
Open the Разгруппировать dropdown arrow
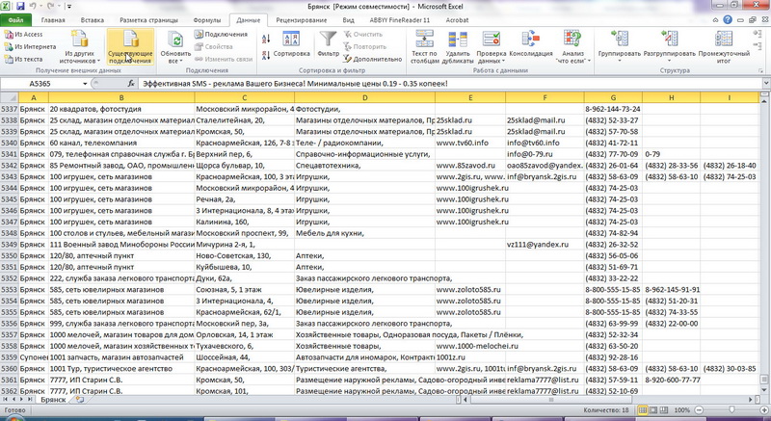(670, 61)
